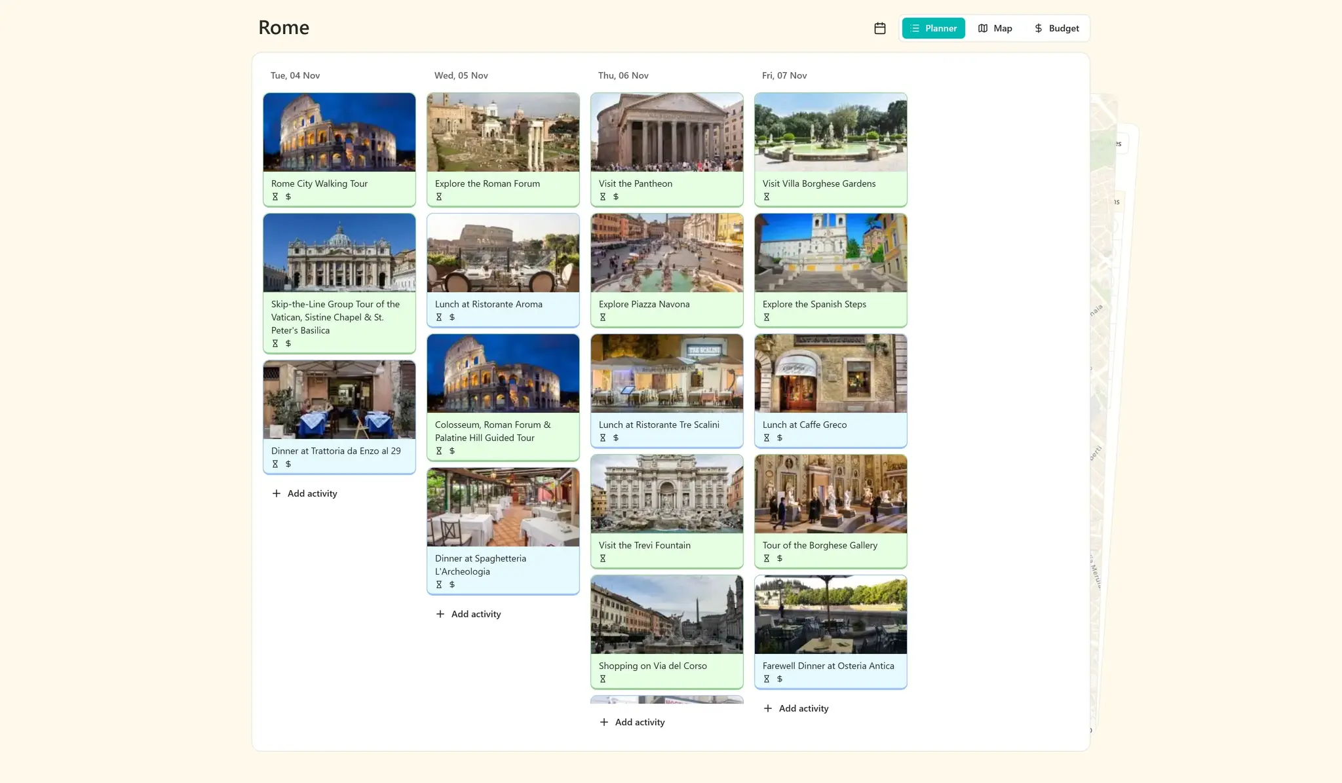1342x783 pixels.
Task: Click Add activity under Tue, 04 Nov
Action: coord(303,493)
